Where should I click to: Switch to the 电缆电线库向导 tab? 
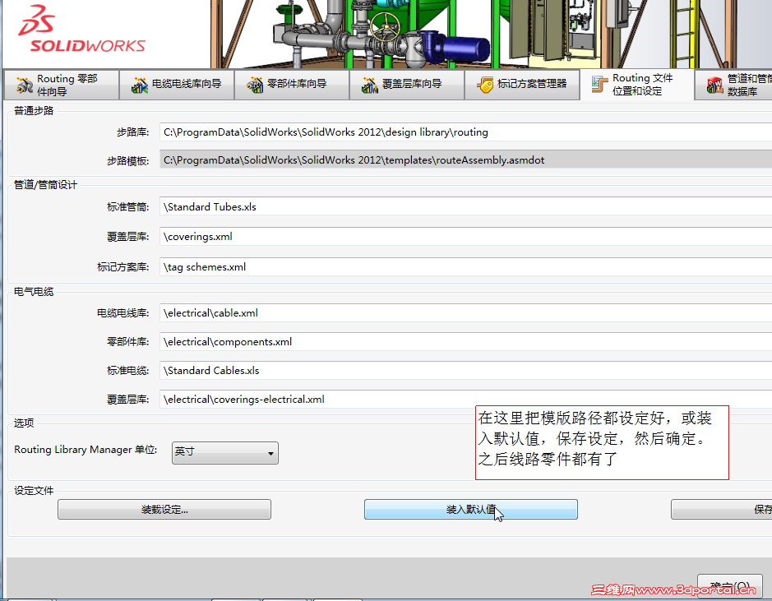[177, 86]
